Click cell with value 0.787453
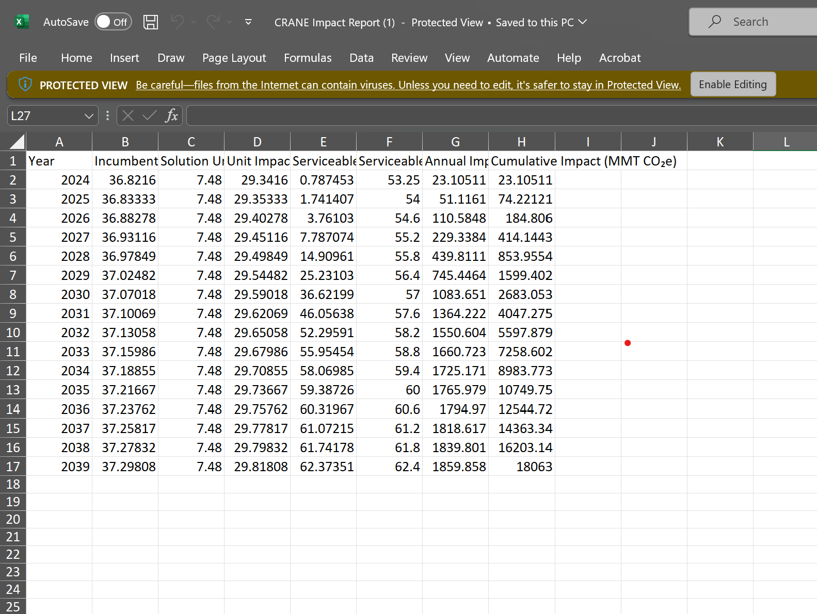Viewport: 817px width, 614px height. (x=324, y=180)
